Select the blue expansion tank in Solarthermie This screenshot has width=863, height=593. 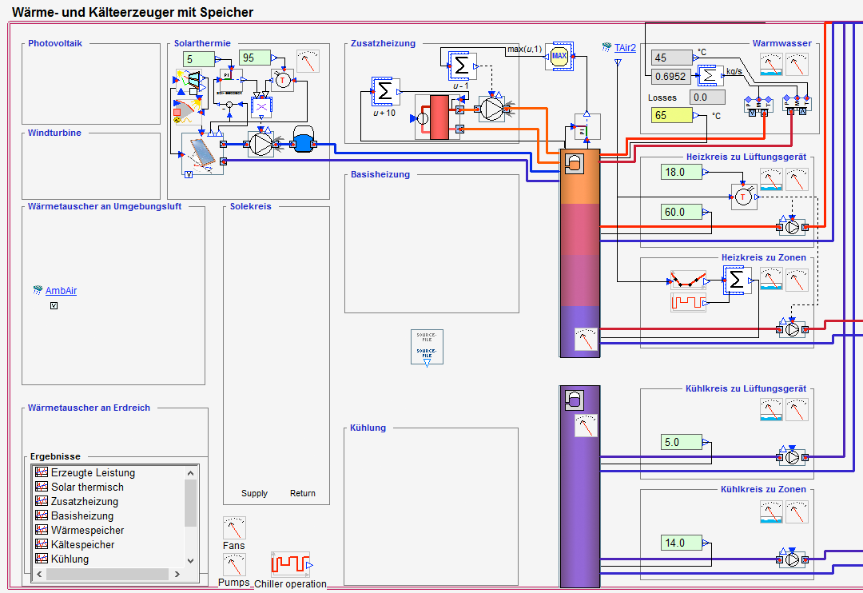(304, 142)
